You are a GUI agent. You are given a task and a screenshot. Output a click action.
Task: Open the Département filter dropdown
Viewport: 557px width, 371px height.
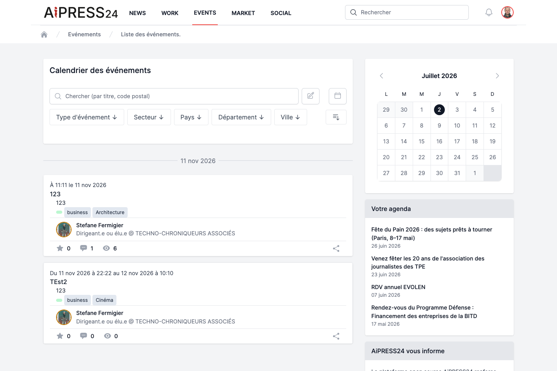(x=241, y=117)
